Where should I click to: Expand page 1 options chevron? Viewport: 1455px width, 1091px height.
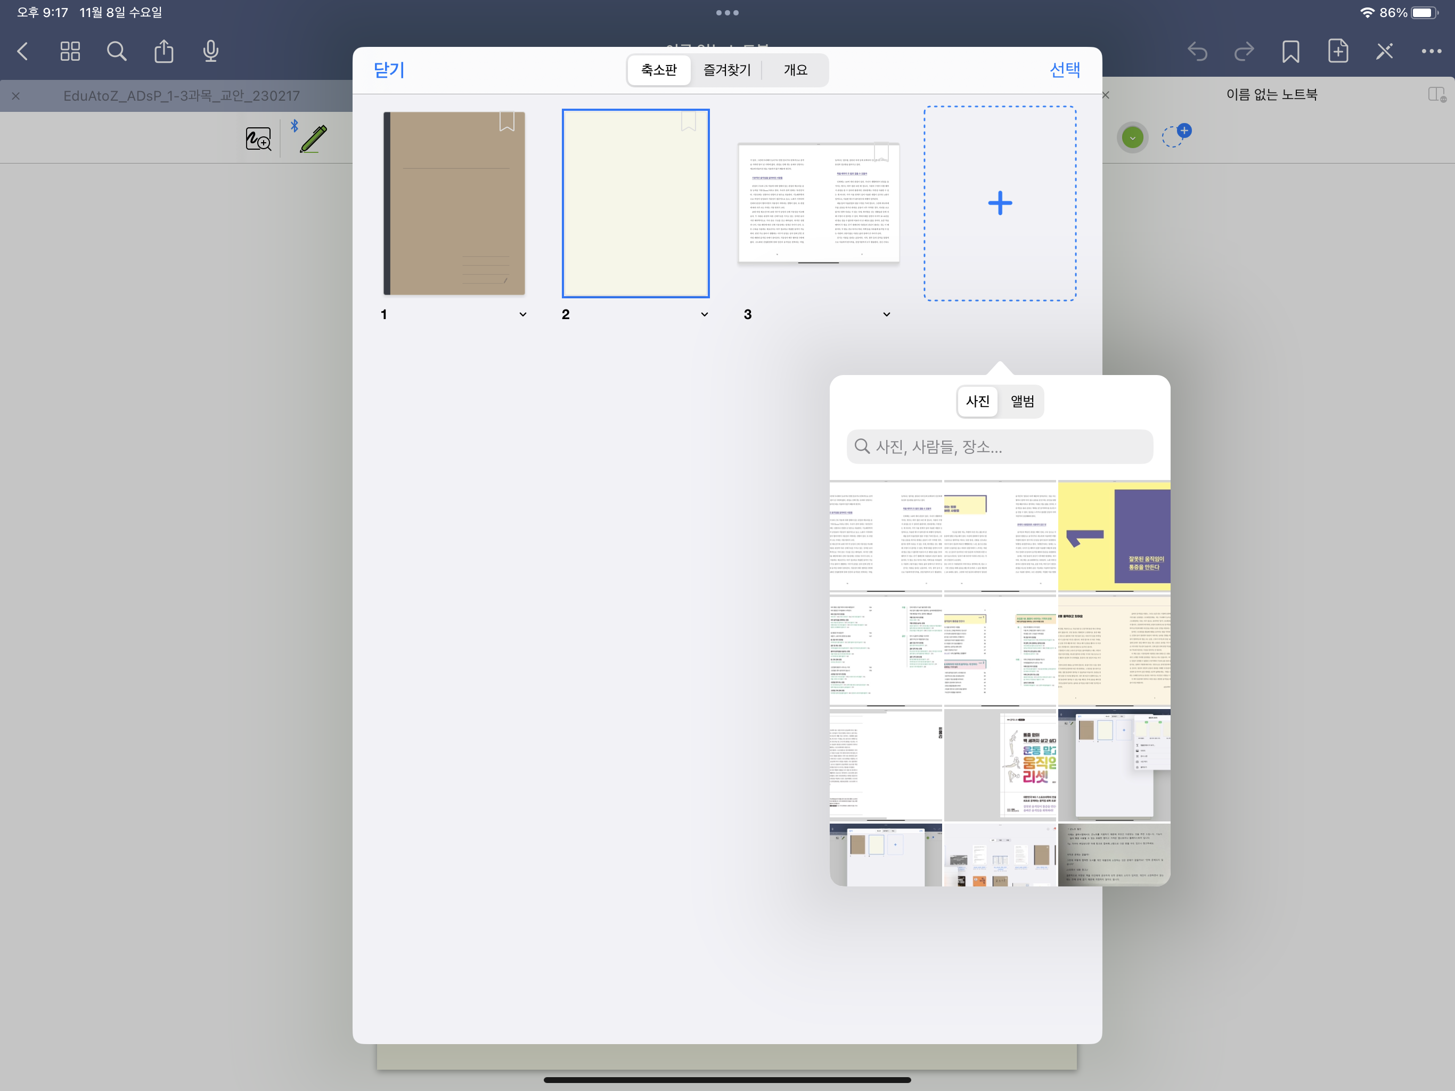click(523, 314)
